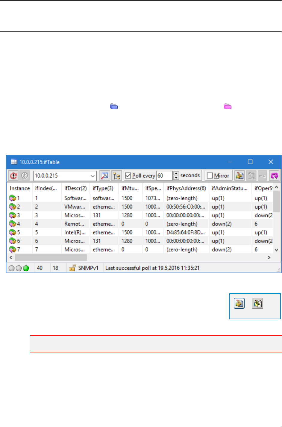Click the ifTable window title bar table icon
The image size is (282, 427).
(14, 162)
